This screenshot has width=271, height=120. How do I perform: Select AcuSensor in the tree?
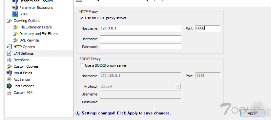pyautogui.click(x=22, y=79)
